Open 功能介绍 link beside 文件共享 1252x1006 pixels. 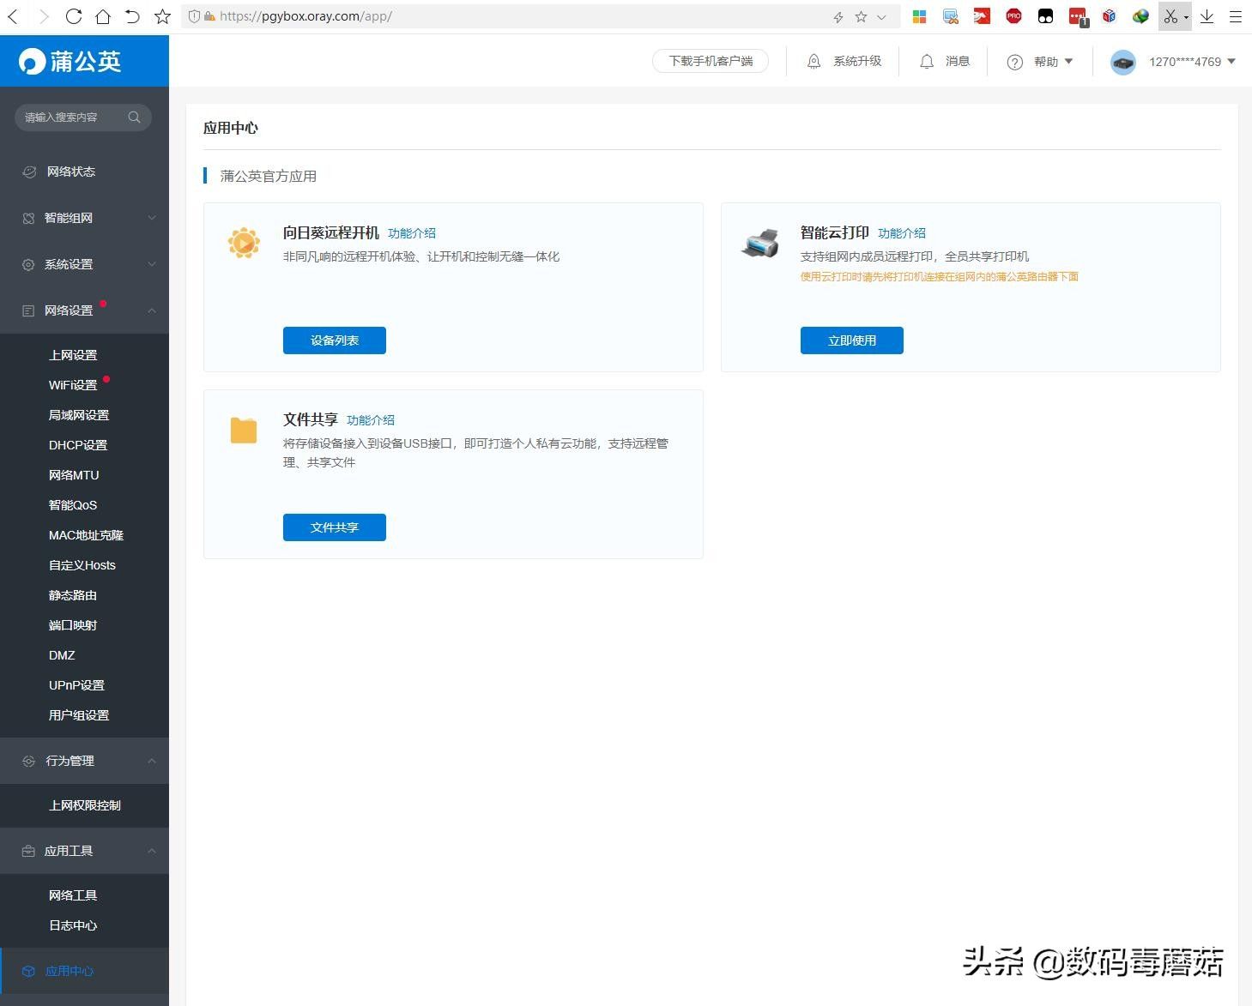point(371,420)
